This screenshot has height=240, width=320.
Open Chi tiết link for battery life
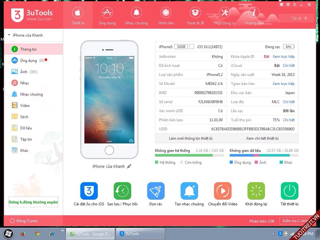click(288, 120)
